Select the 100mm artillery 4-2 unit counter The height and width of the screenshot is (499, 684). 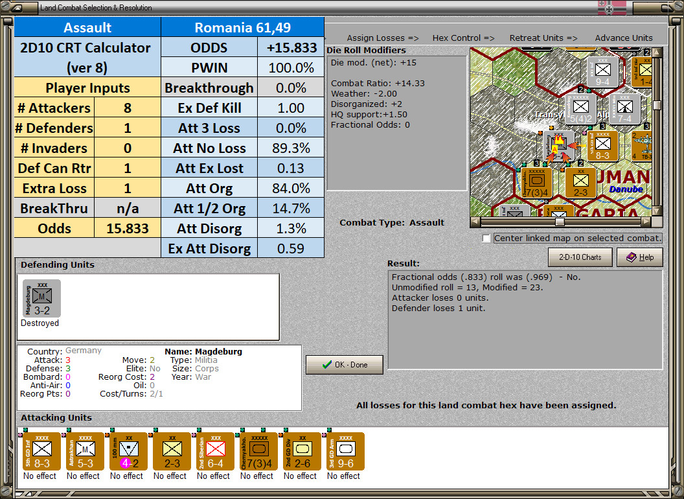pos(127,451)
